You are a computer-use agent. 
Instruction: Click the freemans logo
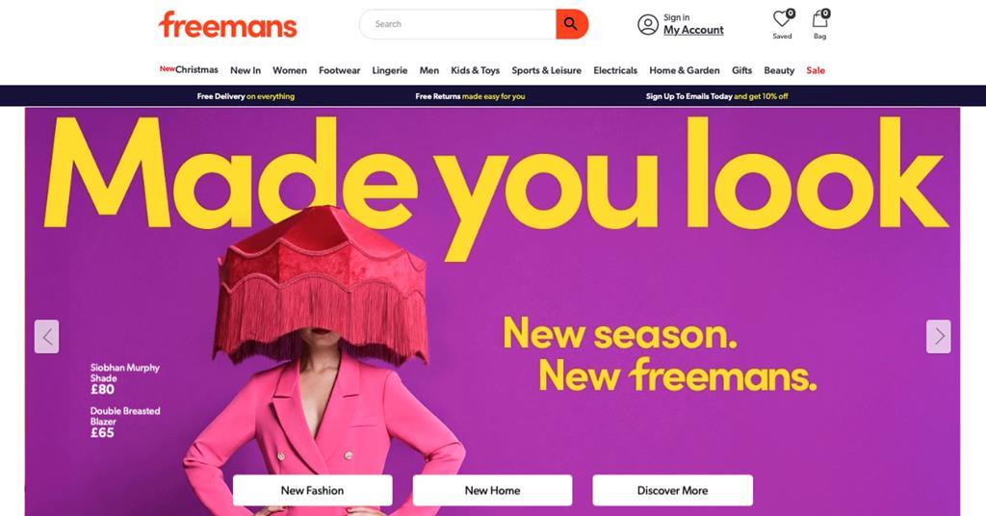point(227,24)
